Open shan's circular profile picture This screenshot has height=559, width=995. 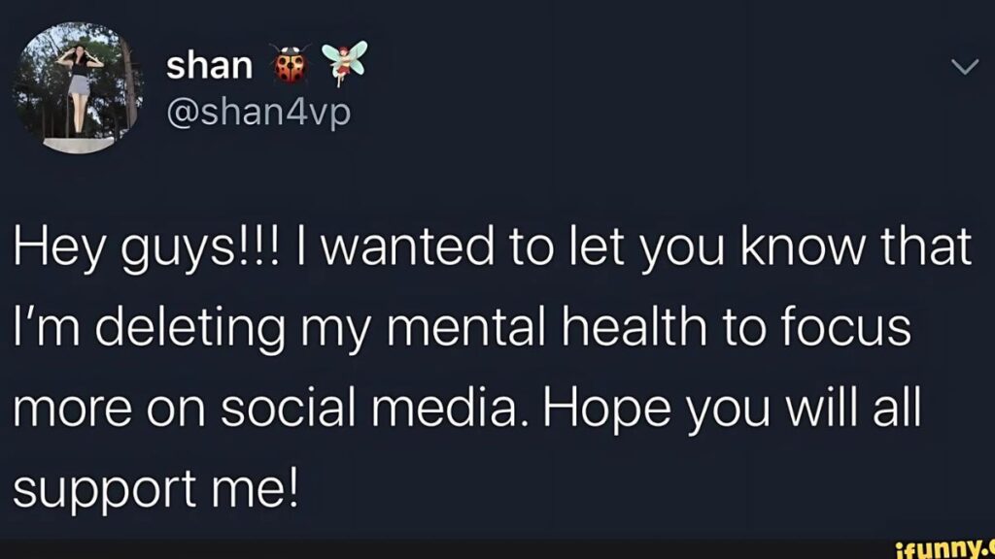(78, 88)
